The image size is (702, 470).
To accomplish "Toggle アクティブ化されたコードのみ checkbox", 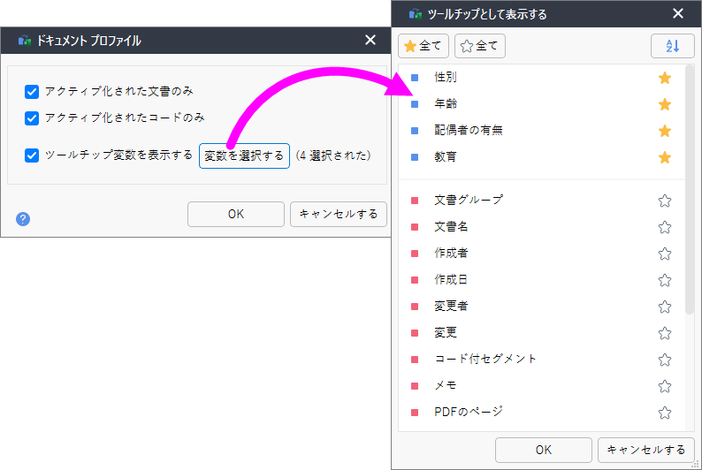I will pos(31,118).
